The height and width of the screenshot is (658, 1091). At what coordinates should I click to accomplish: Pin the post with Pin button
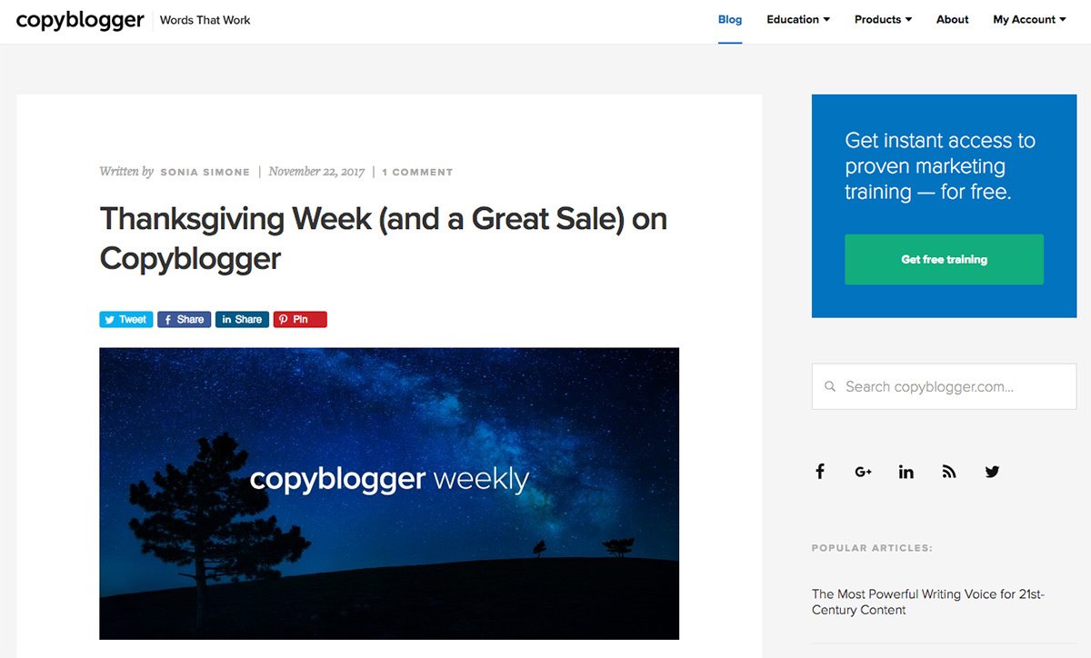click(300, 319)
